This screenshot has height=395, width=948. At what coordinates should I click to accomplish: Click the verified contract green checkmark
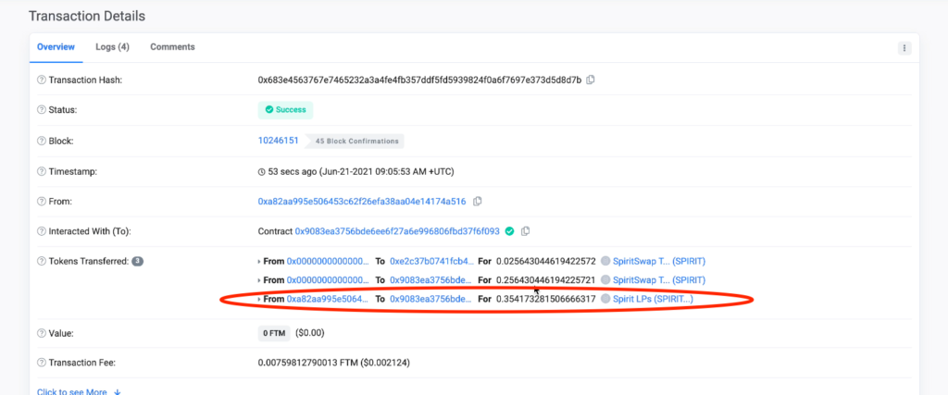[509, 230]
